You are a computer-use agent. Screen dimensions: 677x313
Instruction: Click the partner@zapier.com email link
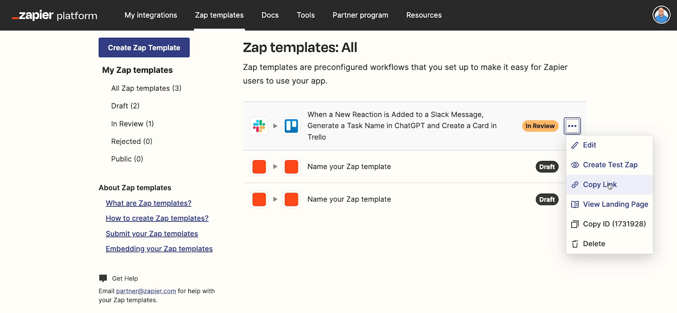[146, 291]
